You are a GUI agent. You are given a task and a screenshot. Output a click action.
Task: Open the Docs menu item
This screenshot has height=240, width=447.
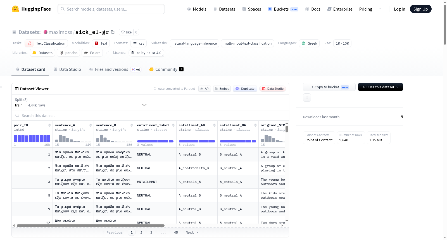[x=313, y=9]
